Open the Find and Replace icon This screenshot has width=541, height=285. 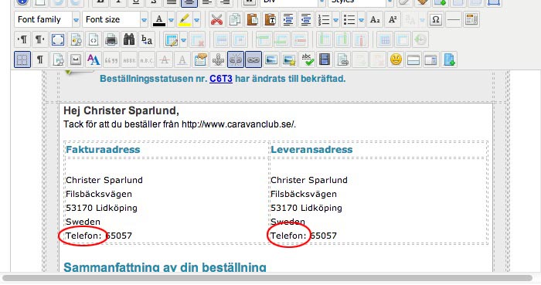[x=147, y=40]
